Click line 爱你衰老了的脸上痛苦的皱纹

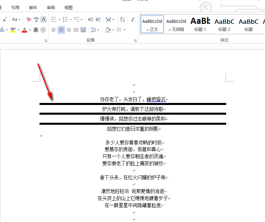pyautogui.click(x=133, y=163)
